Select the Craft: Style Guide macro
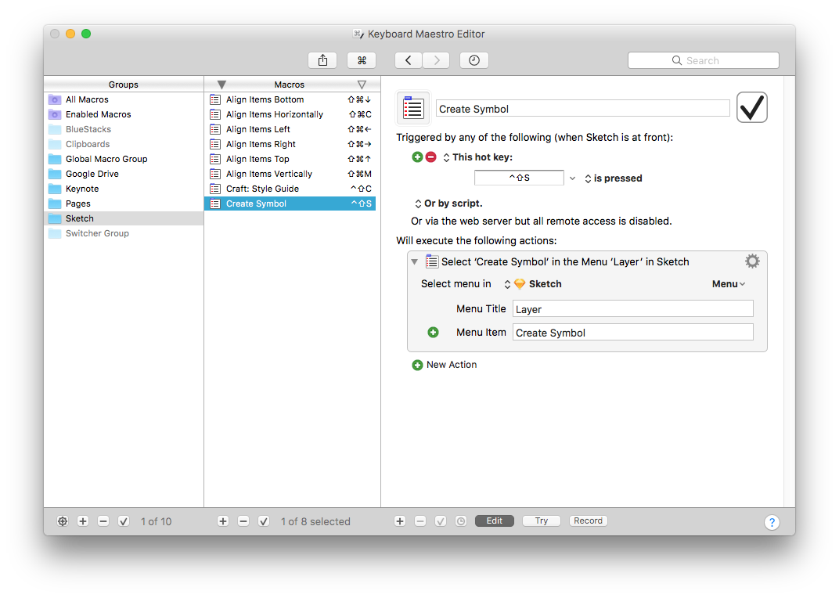 tap(290, 189)
